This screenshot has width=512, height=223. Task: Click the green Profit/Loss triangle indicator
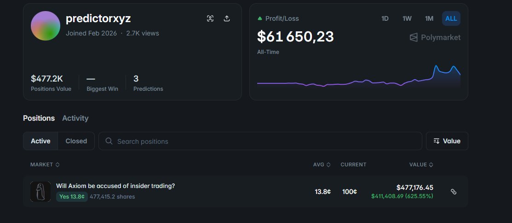point(260,18)
